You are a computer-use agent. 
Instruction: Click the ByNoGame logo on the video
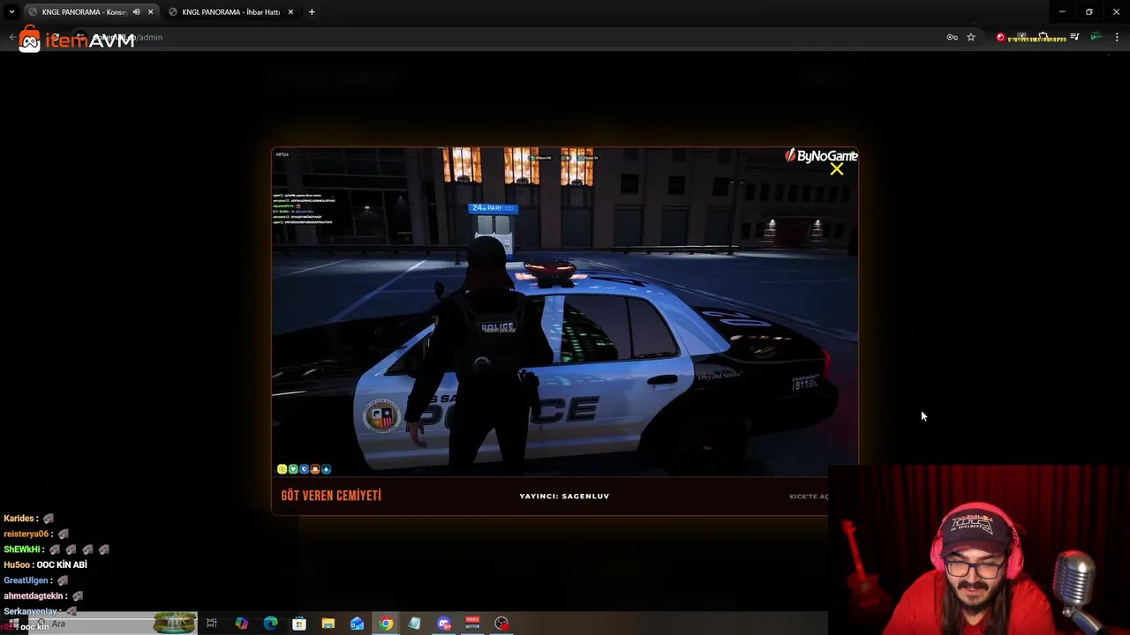[821, 156]
